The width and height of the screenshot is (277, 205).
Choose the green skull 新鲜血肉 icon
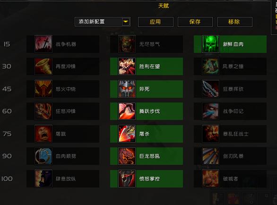point(210,44)
